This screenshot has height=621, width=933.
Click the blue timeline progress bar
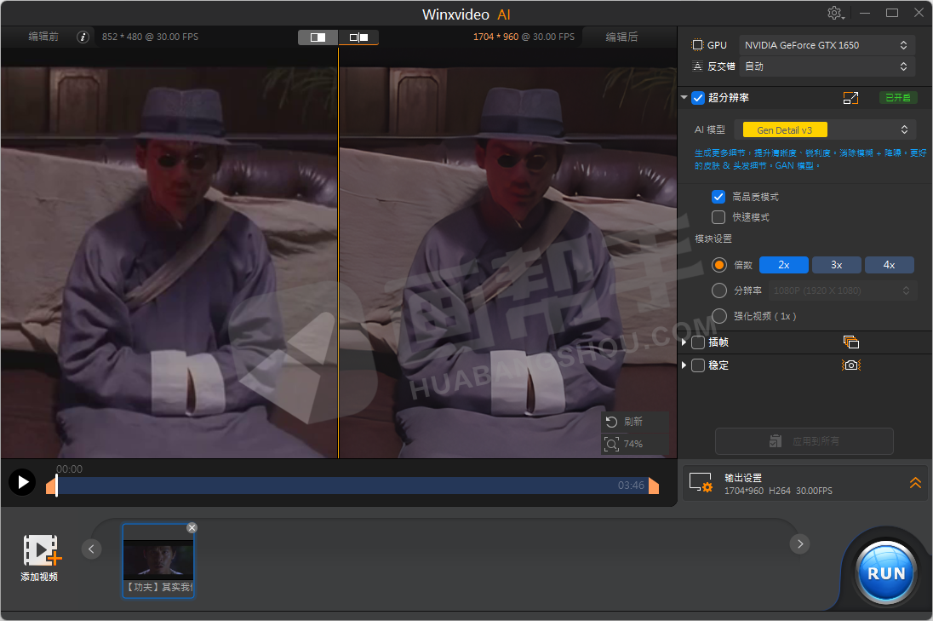pyautogui.click(x=352, y=486)
